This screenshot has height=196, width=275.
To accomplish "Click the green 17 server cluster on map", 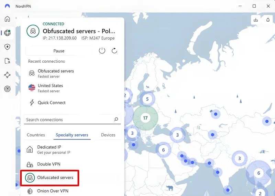I will click(145, 118).
